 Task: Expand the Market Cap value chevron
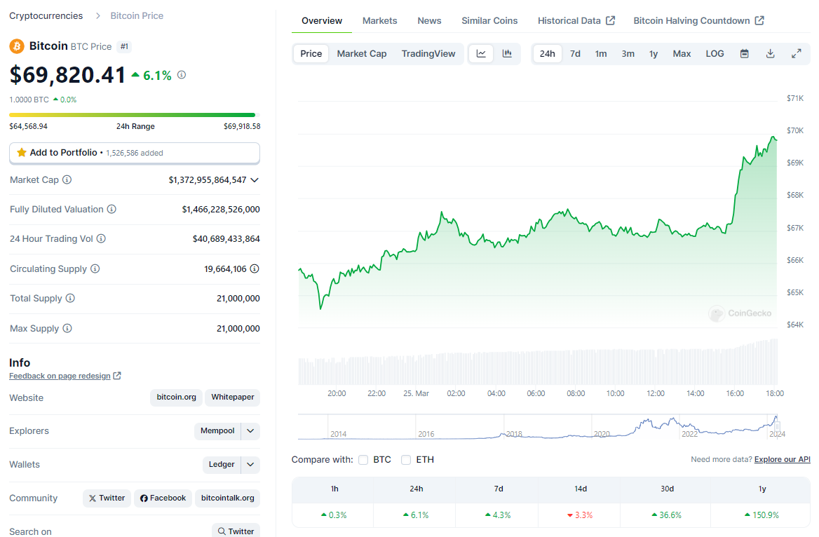point(255,179)
